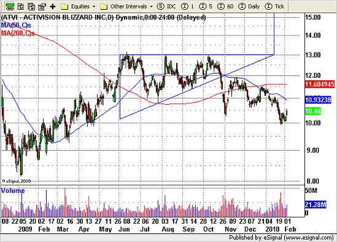Click the 13.00 price axis label
Viewport: 337px width, 242px height.
coord(313,55)
